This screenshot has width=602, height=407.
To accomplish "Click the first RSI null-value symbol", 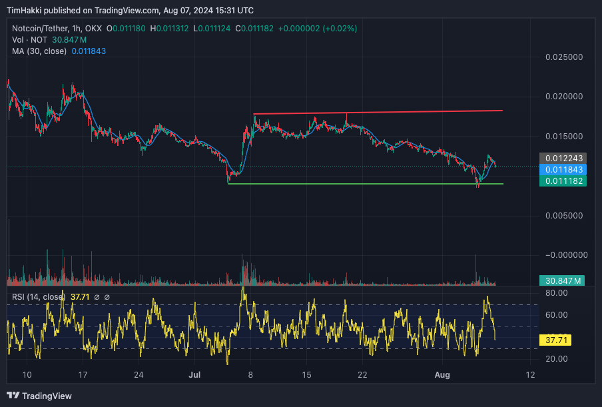I will [x=97, y=297].
